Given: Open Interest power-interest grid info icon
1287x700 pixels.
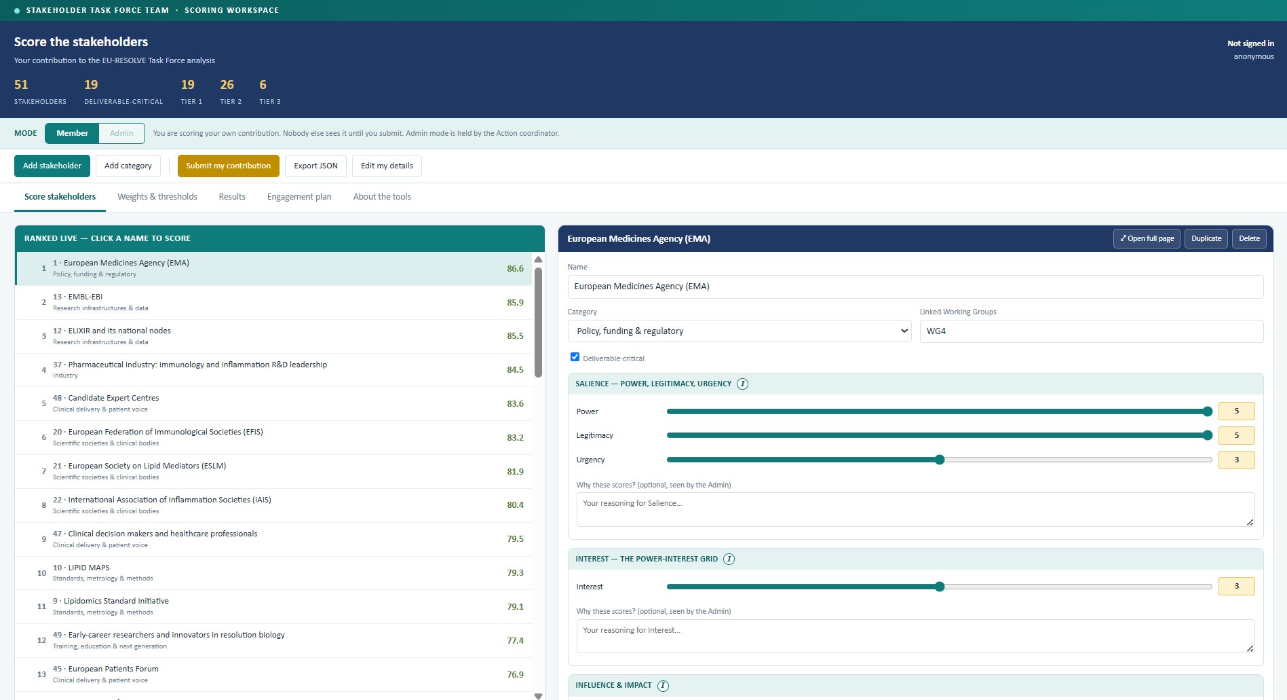Looking at the screenshot, I should coord(729,559).
